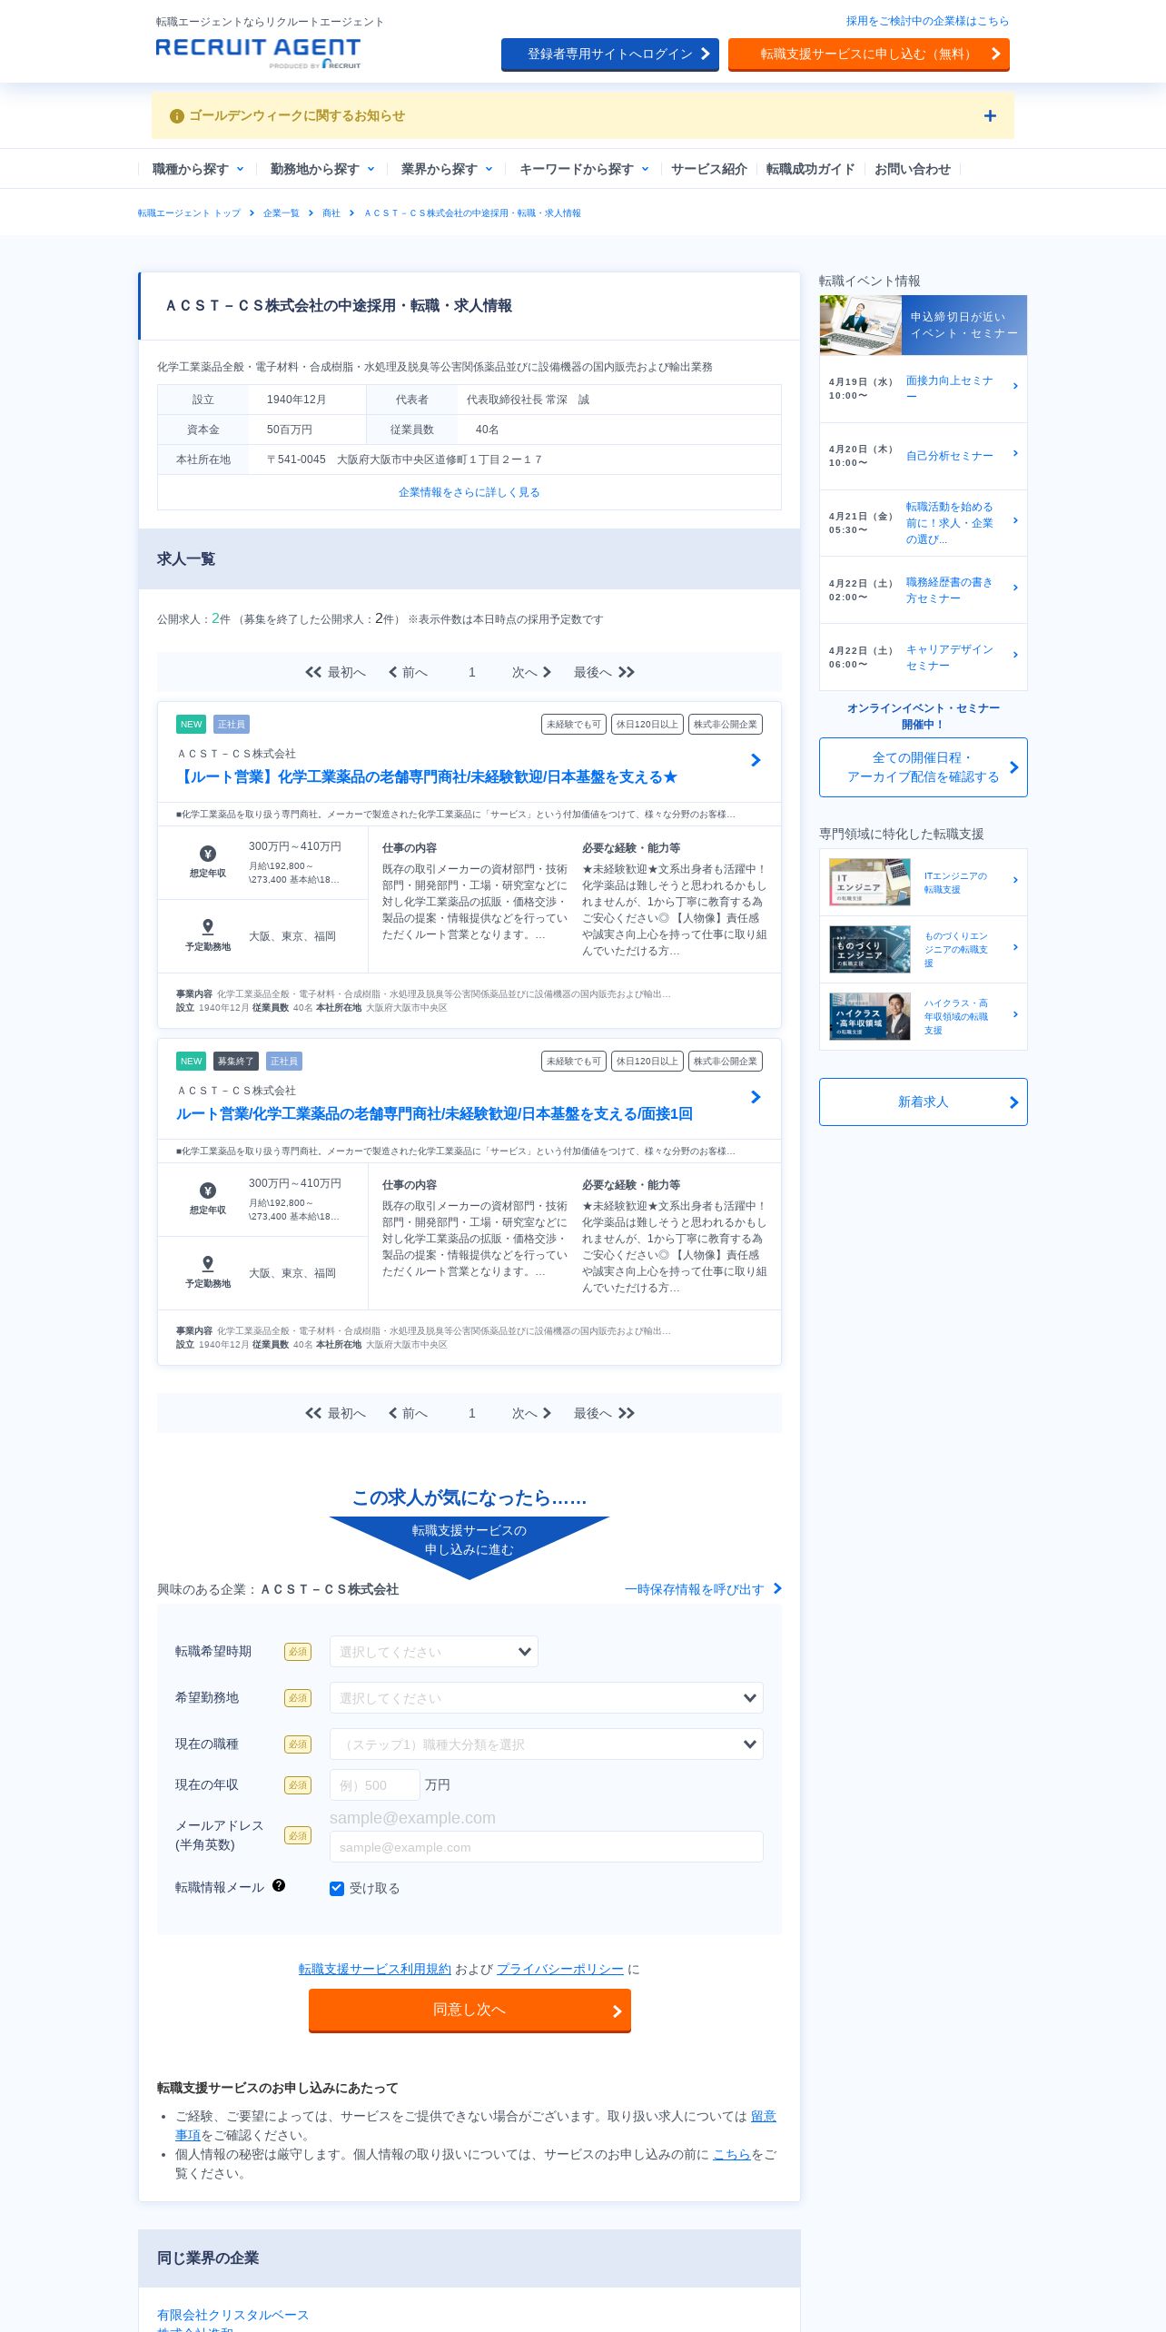Open 自己分析セミナー event
1166x2332 pixels.
coord(950,456)
